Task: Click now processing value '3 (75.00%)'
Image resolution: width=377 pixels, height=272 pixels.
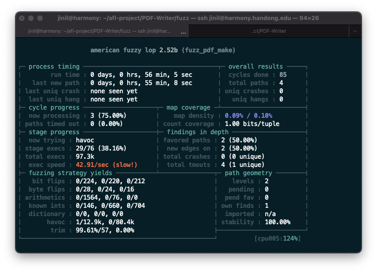Action: click(109, 116)
